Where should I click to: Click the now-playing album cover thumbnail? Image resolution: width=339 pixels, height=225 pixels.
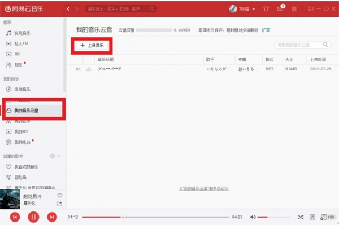(10, 199)
